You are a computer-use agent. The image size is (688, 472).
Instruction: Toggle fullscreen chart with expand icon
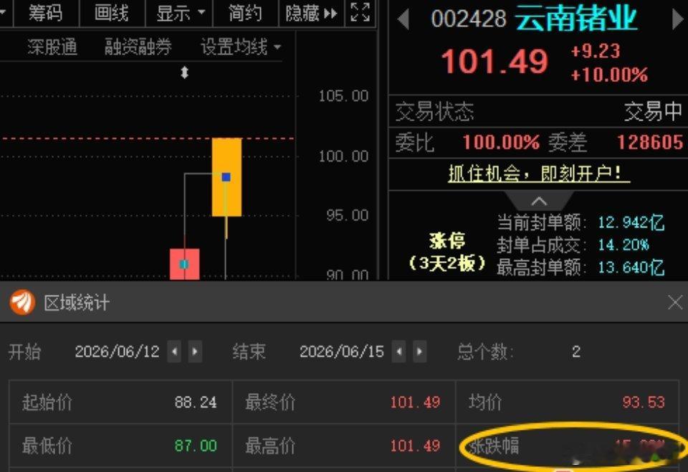(360, 12)
